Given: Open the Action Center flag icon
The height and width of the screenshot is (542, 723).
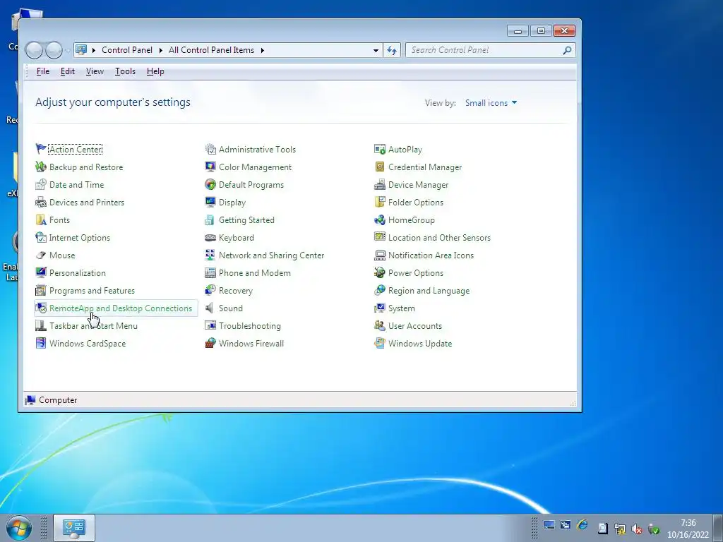Looking at the screenshot, I should point(40,149).
